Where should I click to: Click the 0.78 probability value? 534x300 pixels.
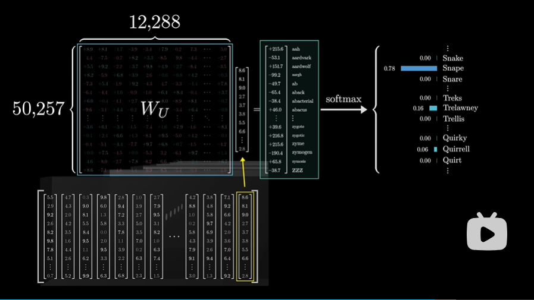389,69
